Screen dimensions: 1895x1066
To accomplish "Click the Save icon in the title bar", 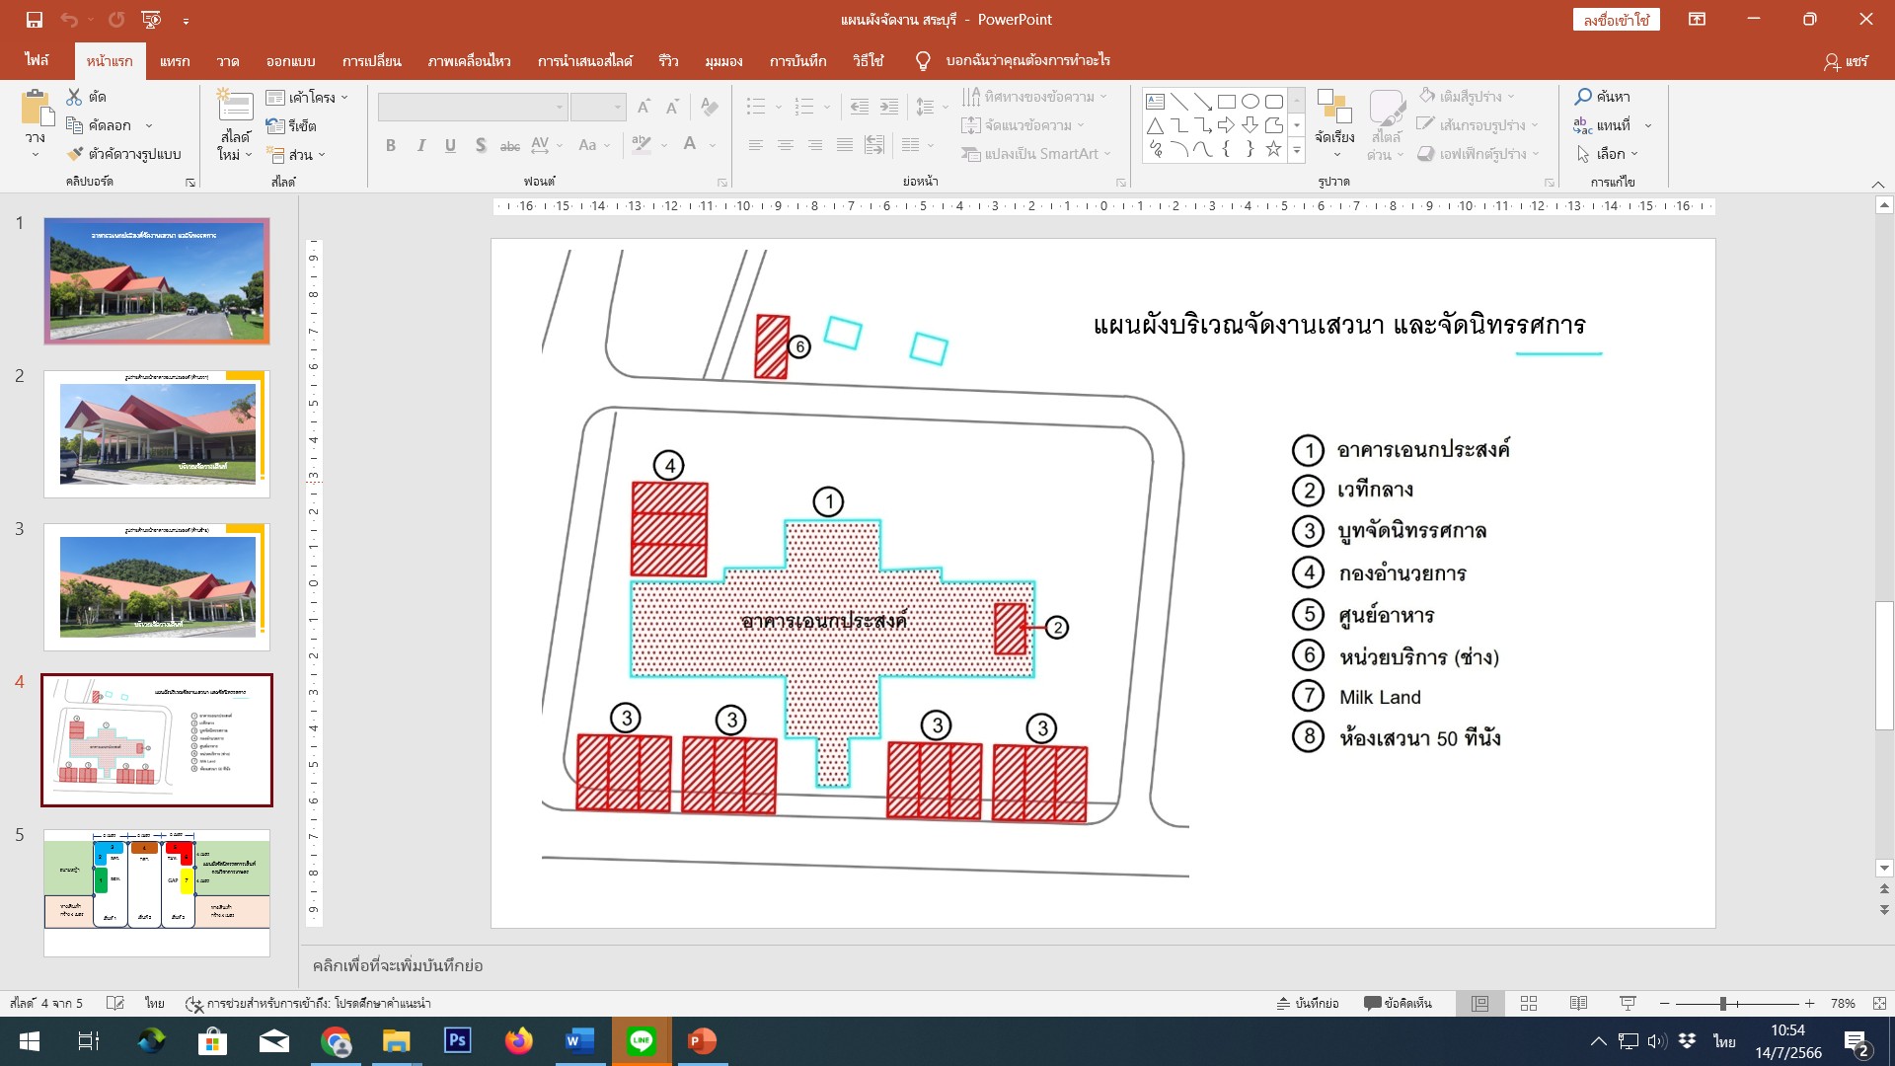I will 35,20.
